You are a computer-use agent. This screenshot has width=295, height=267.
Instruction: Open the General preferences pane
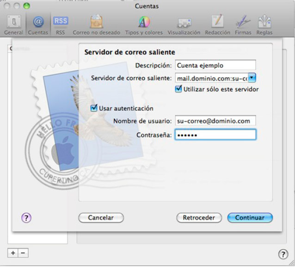(x=13, y=25)
